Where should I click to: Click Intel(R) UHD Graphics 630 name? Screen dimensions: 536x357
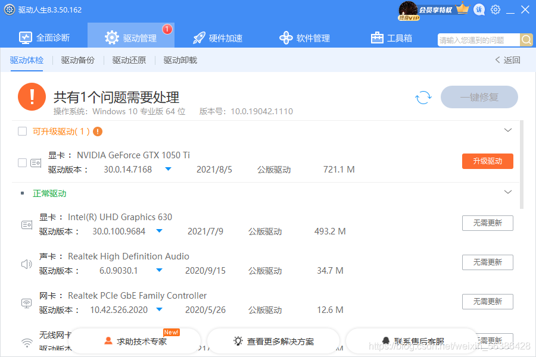coord(120,217)
